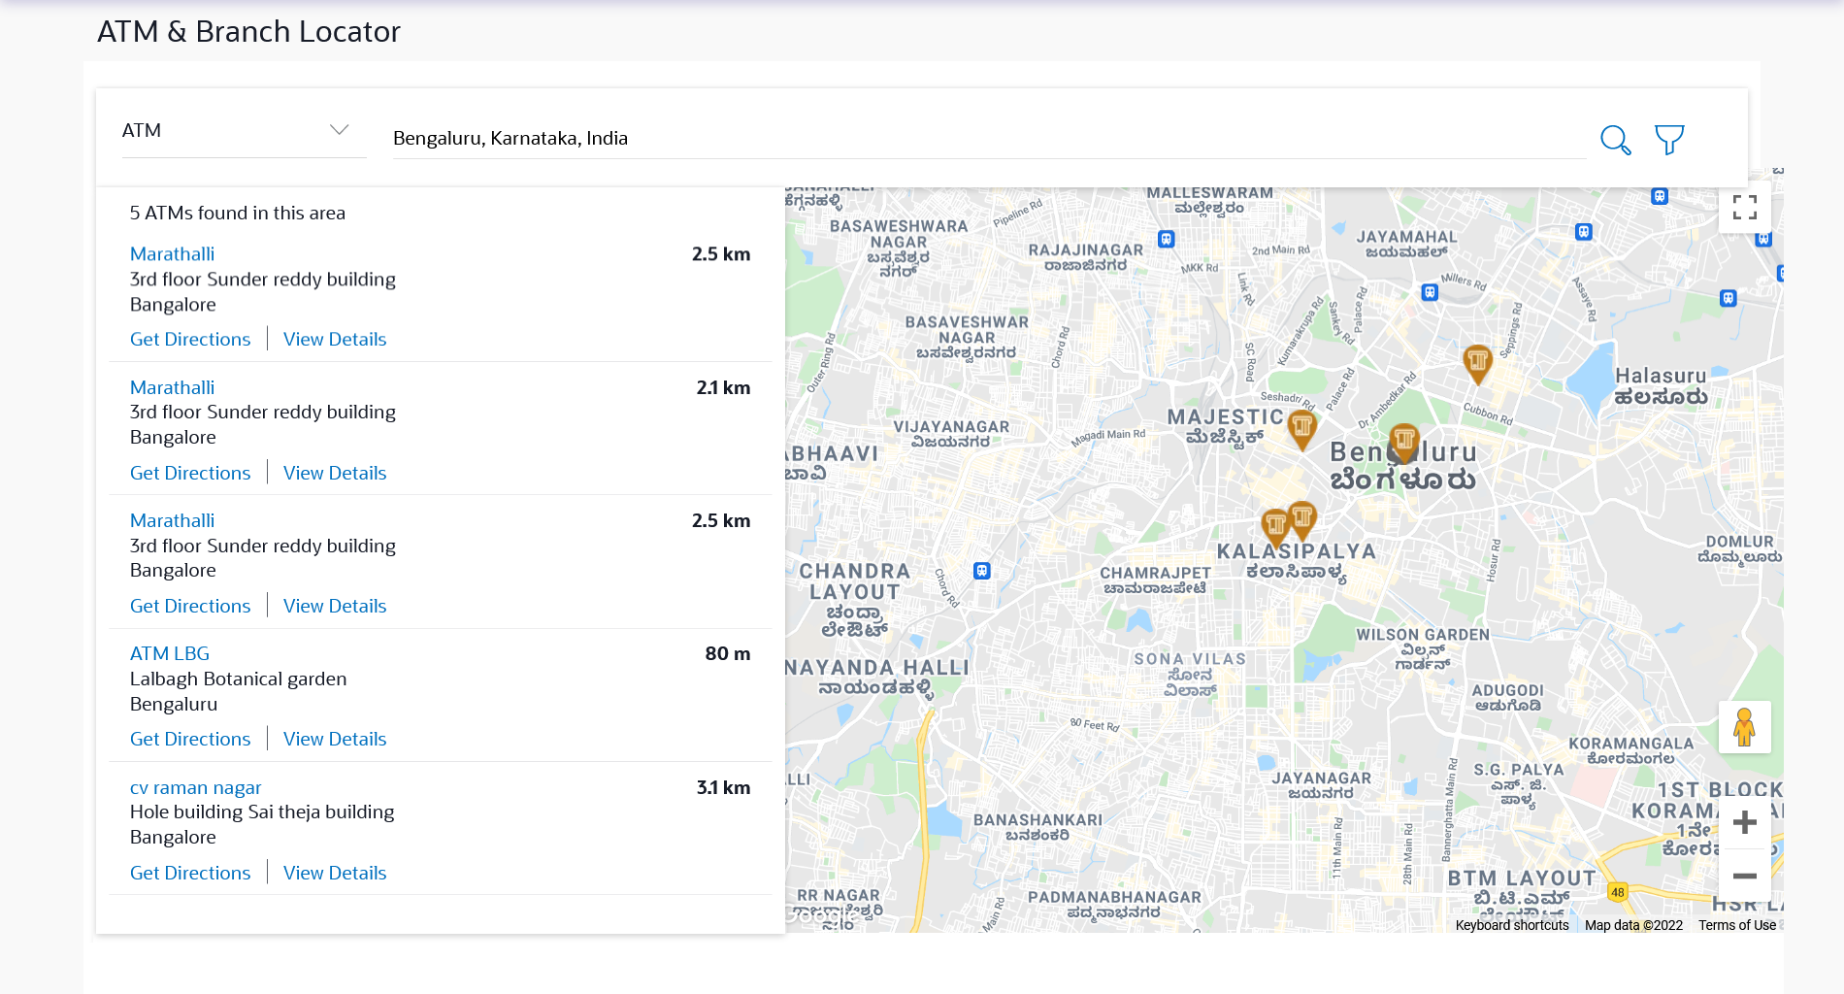Open ATM LBG location link

[170, 654]
